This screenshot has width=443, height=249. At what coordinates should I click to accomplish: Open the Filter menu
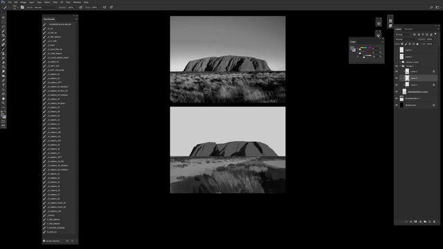click(55, 2)
